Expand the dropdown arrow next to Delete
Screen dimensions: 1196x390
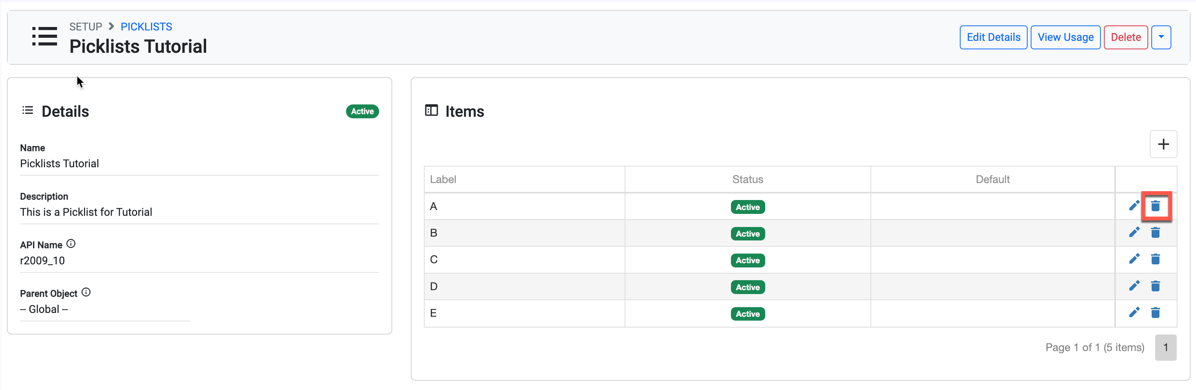[1161, 37]
